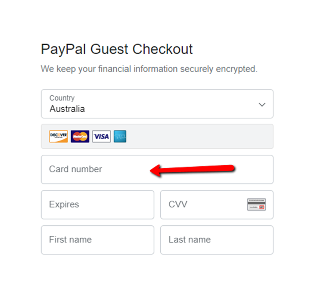Click empty area of accepted cards bar
318x292 pixels.
pyautogui.click(x=199, y=136)
